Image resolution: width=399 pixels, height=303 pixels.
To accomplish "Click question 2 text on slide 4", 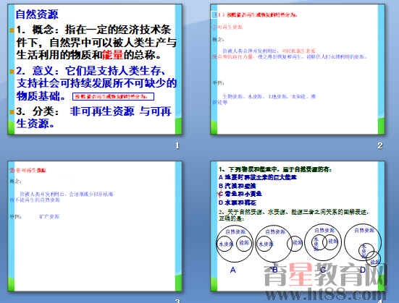I will tap(294, 215).
